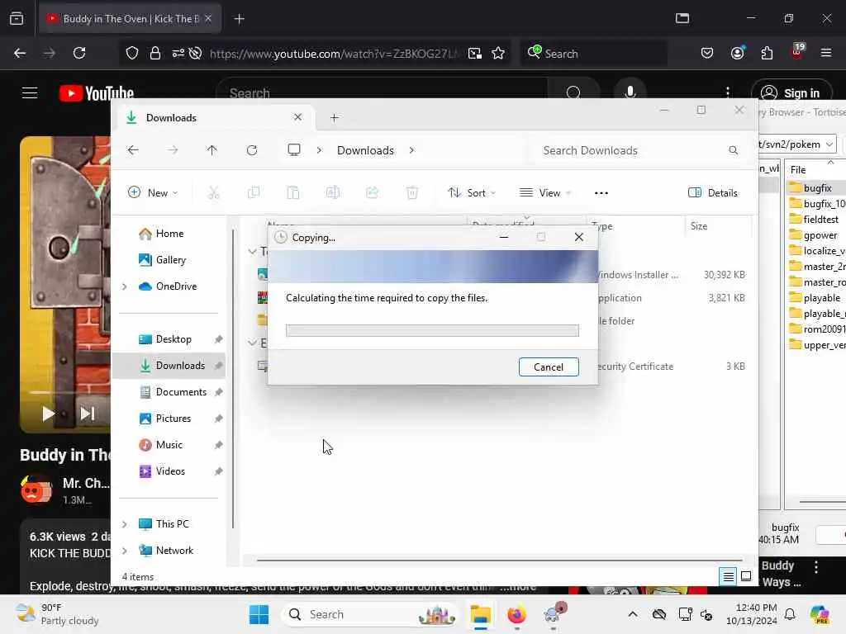
Task: Sort files by the Size column
Action: pos(718,226)
